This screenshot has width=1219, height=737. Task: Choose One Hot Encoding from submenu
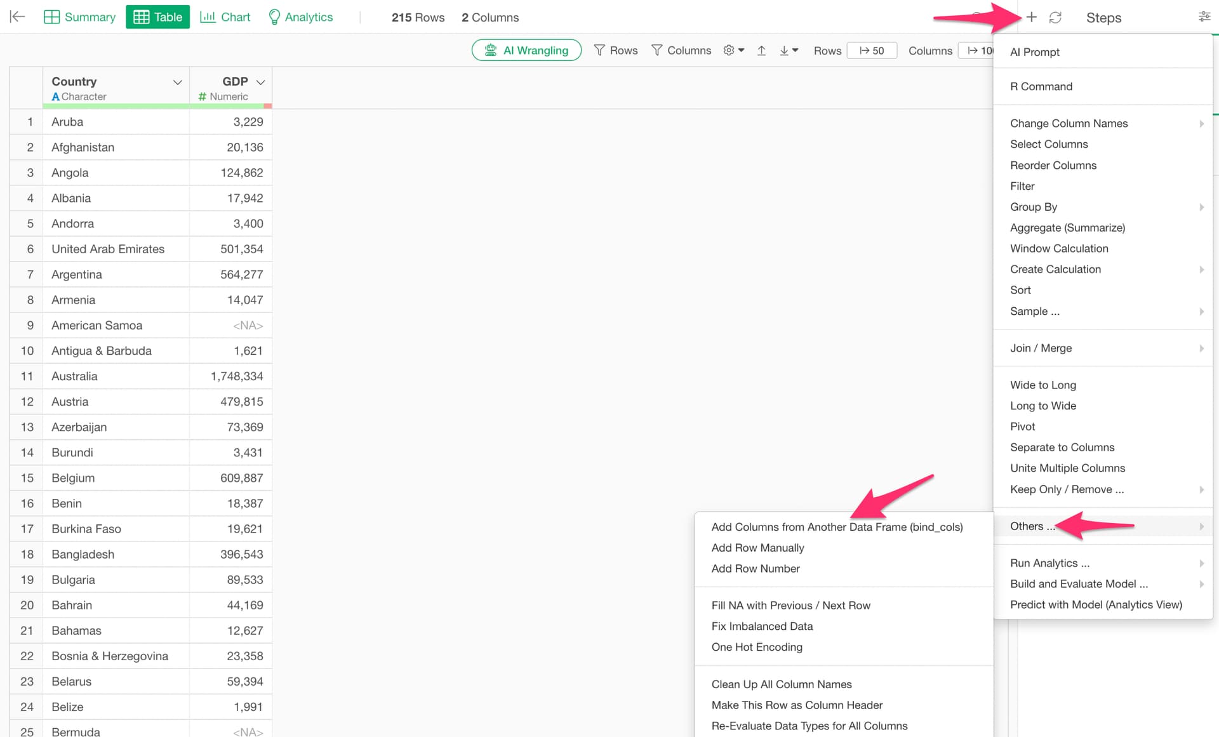click(756, 647)
